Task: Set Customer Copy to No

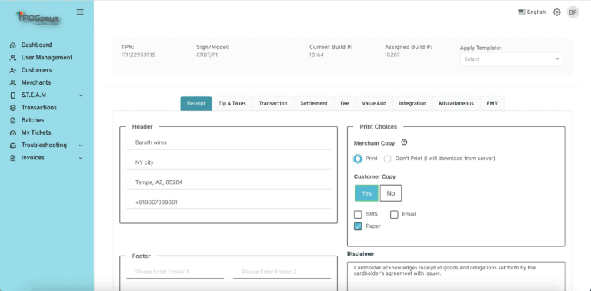Action: click(x=390, y=193)
